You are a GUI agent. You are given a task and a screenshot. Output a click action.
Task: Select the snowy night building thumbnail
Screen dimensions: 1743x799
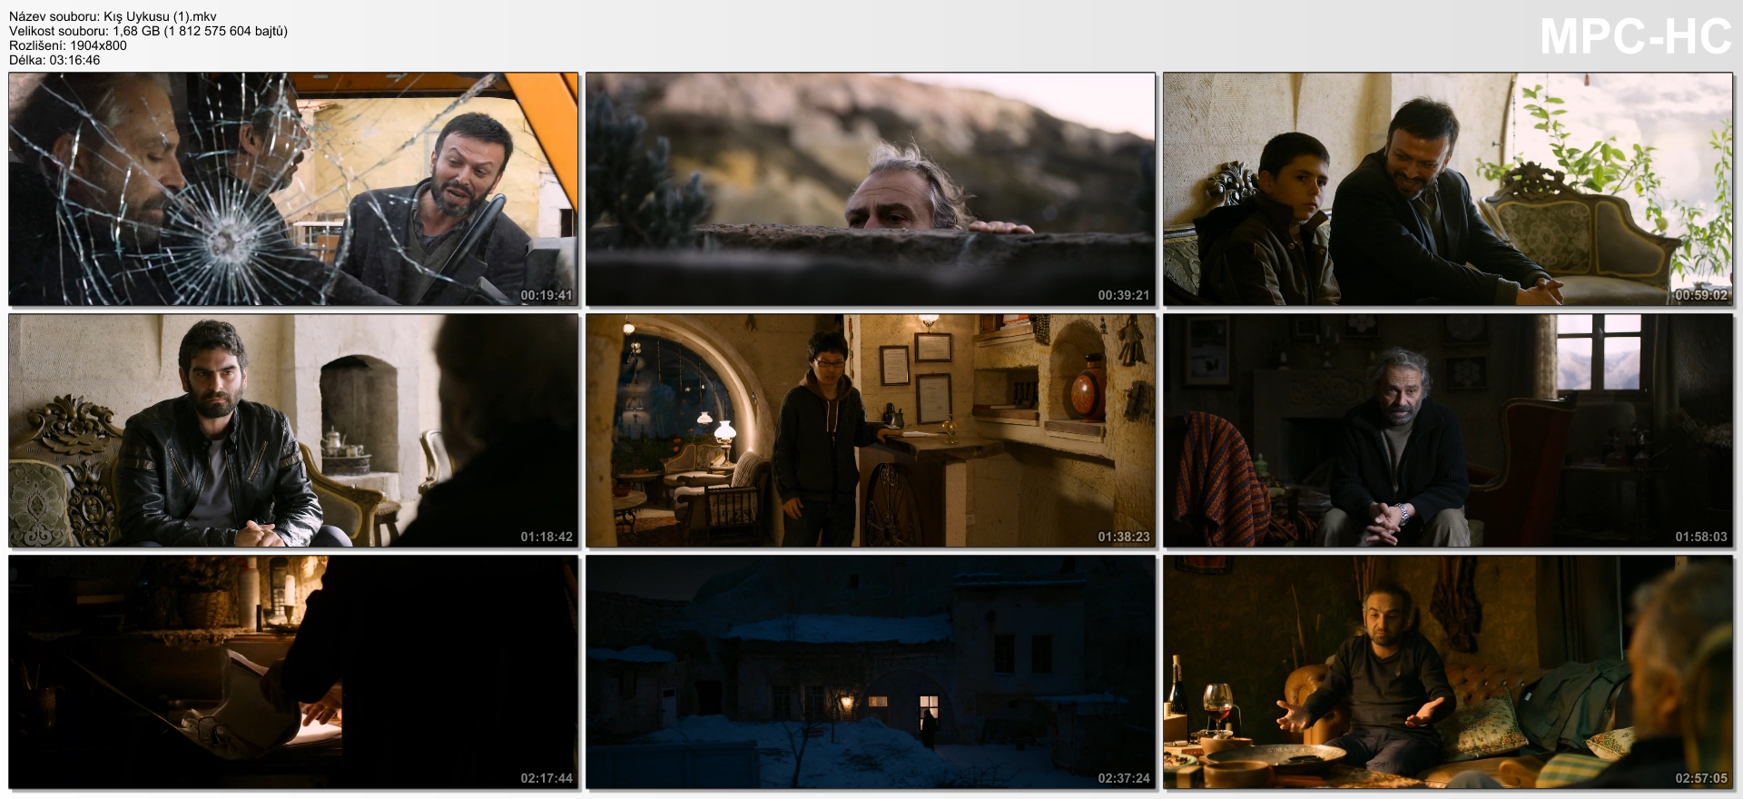point(870,672)
